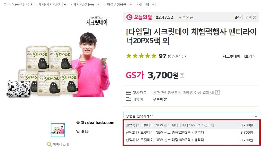Expand the 세제/제지/위생 breadcrumb dropdown

[65, 5]
